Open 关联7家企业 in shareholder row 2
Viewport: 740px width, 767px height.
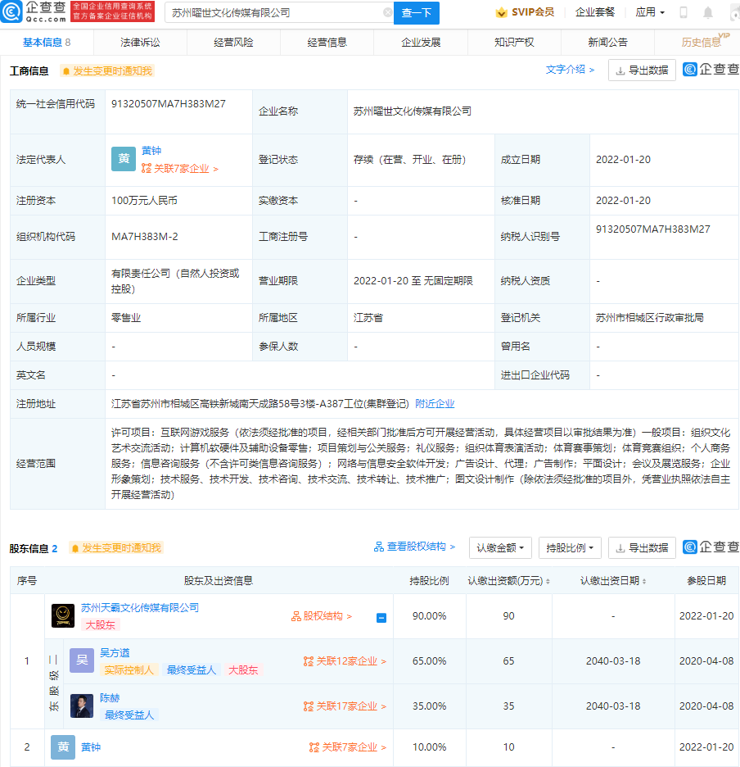pos(348,747)
